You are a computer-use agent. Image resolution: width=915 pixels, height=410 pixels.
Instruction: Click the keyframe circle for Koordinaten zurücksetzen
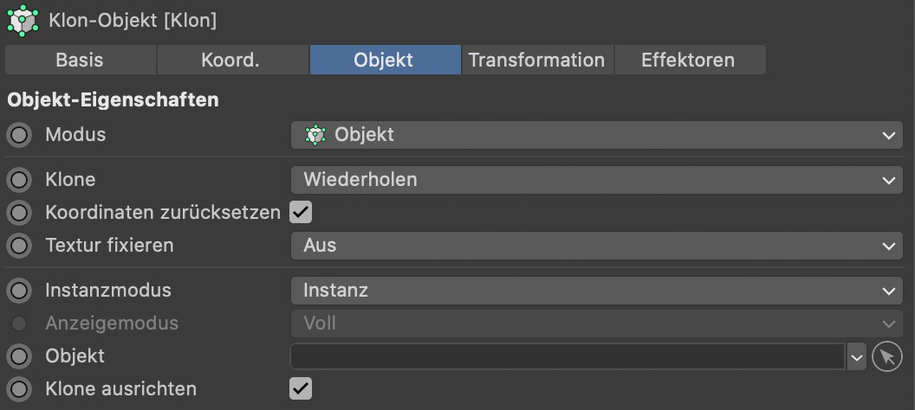(18, 212)
